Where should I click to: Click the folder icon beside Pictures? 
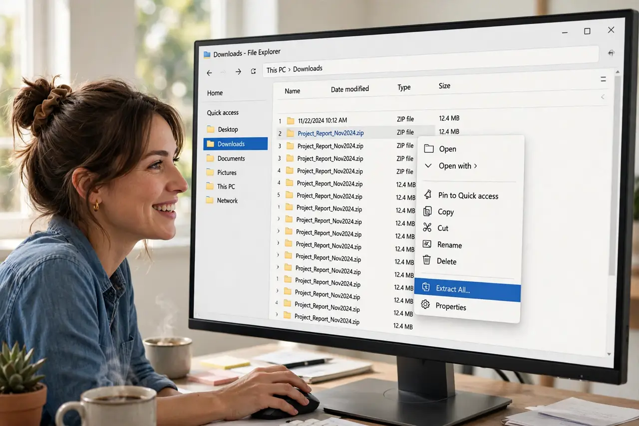[x=210, y=172]
